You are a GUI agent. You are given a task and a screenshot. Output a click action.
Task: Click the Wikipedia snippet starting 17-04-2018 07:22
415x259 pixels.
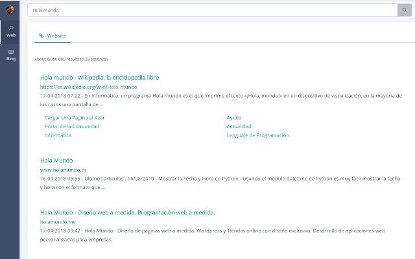point(221,100)
